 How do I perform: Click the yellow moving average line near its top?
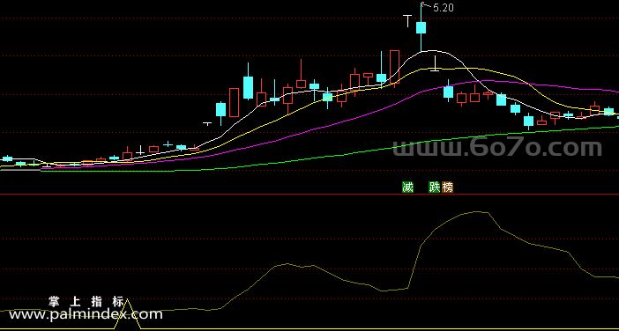pyautogui.click(x=446, y=68)
